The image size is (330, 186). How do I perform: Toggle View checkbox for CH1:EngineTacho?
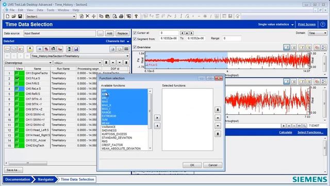[17, 73]
